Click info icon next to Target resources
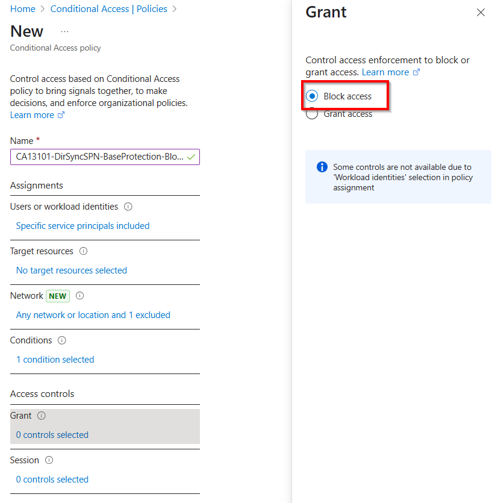 pos(83,251)
